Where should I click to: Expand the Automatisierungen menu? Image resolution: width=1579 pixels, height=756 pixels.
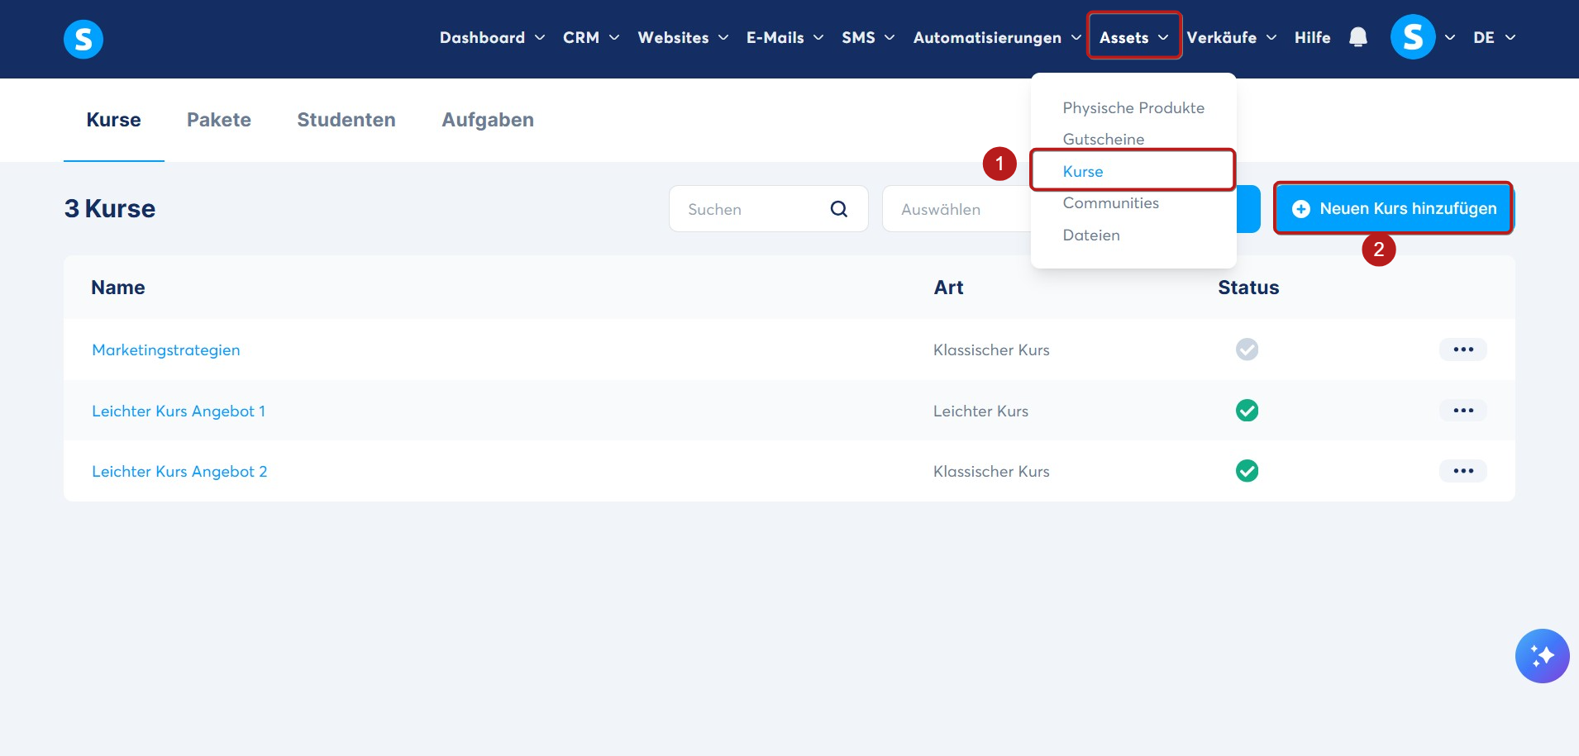point(997,38)
